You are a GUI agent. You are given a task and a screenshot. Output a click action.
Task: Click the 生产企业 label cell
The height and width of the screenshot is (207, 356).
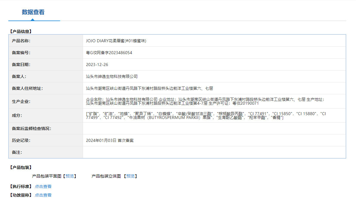click(x=46, y=101)
